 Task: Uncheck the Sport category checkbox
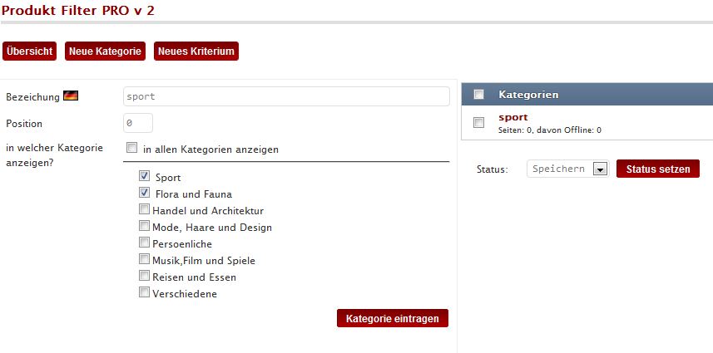coord(145,177)
